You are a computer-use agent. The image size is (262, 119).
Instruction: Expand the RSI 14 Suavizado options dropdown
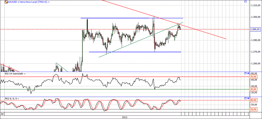[x=25, y=74]
